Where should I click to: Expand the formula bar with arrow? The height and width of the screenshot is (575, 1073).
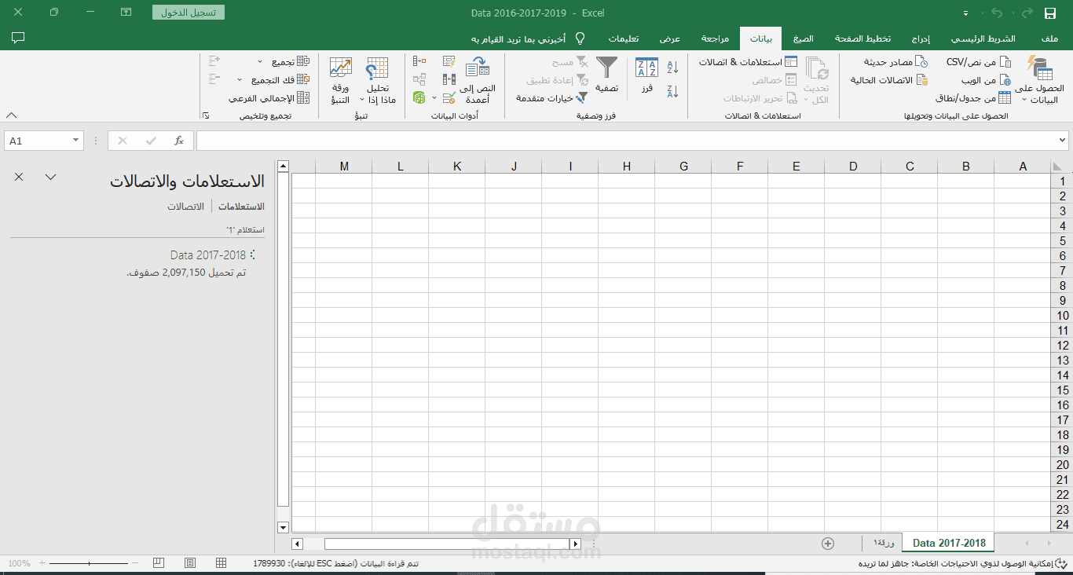click(1063, 141)
